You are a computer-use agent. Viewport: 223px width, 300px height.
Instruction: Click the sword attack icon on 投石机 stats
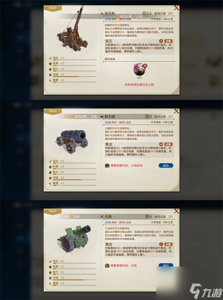point(50,58)
